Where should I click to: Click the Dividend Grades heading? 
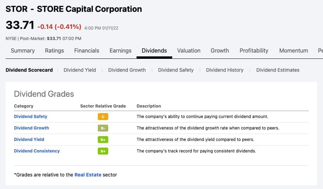coord(44,94)
